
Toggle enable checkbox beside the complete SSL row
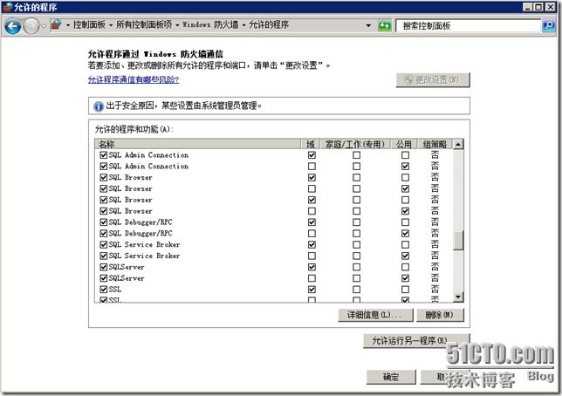pyautogui.click(x=104, y=290)
